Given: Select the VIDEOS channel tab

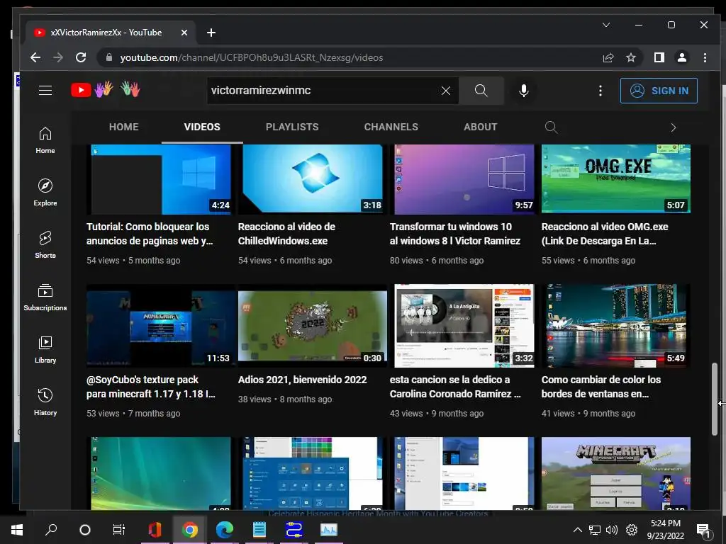Looking at the screenshot, I should [202, 127].
